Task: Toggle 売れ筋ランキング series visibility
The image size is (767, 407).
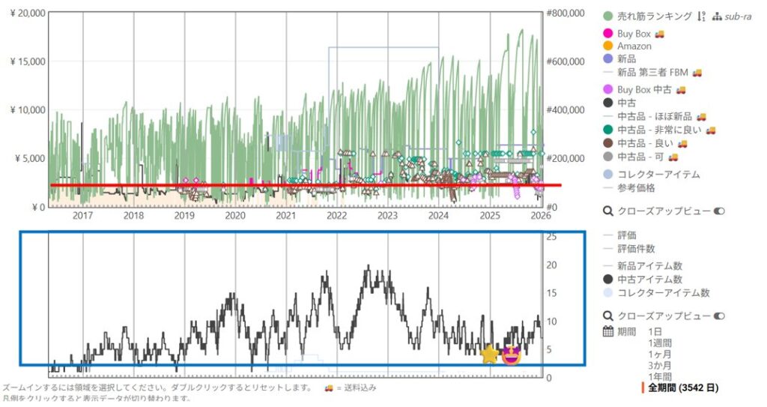Action: point(654,16)
